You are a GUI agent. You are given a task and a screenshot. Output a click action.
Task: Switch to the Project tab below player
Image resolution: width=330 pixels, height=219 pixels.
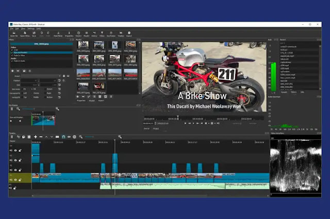click(156, 129)
